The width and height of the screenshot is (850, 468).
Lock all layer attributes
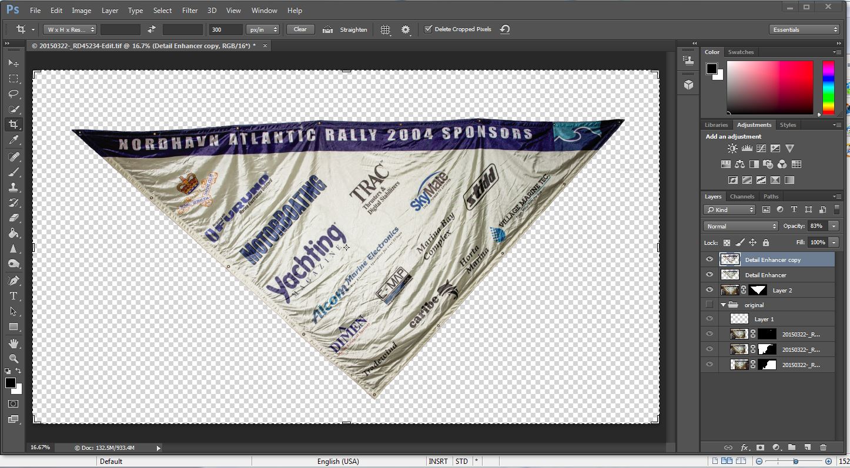(x=765, y=243)
